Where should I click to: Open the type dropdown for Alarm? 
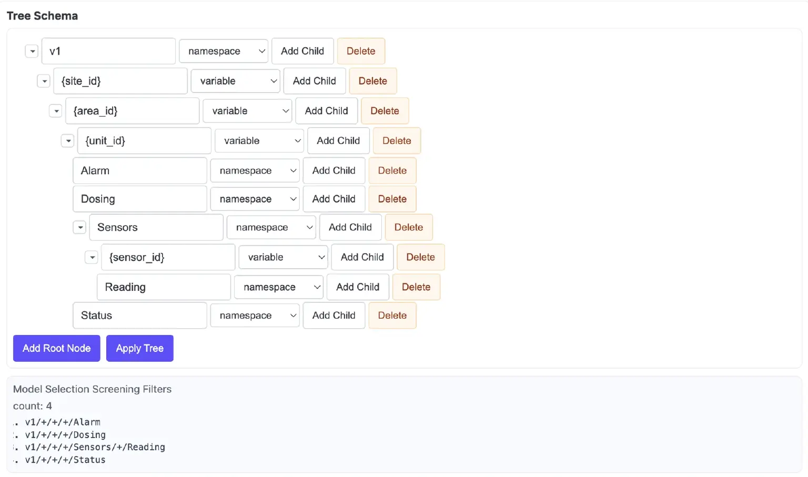255,170
